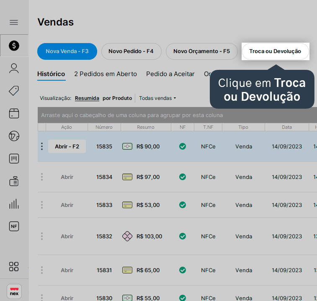The height and width of the screenshot is (301, 317).
Task: Open the three-dot menu for sale 15833
Action: pyautogui.click(x=42, y=205)
